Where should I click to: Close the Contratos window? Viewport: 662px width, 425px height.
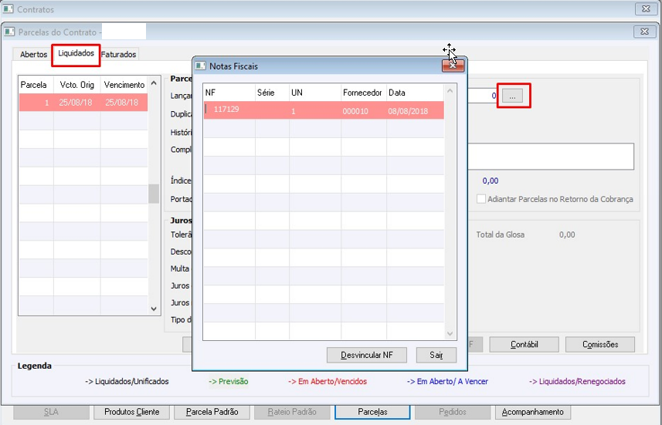coord(646,8)
